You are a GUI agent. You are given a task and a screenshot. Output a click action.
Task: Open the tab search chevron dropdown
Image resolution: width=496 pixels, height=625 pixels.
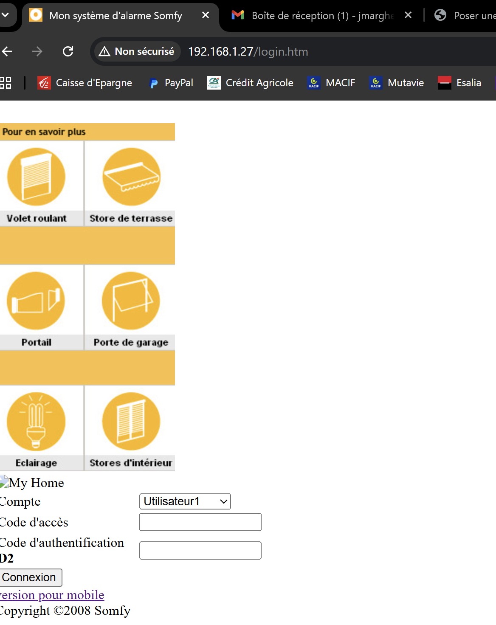pos(6,15)
